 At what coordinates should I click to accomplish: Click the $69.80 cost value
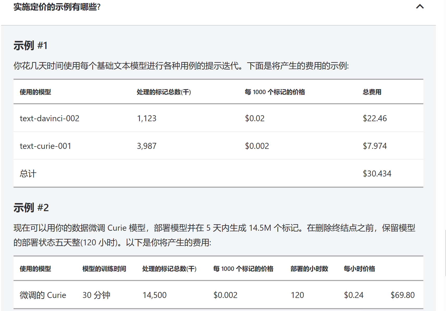point(402,295)
